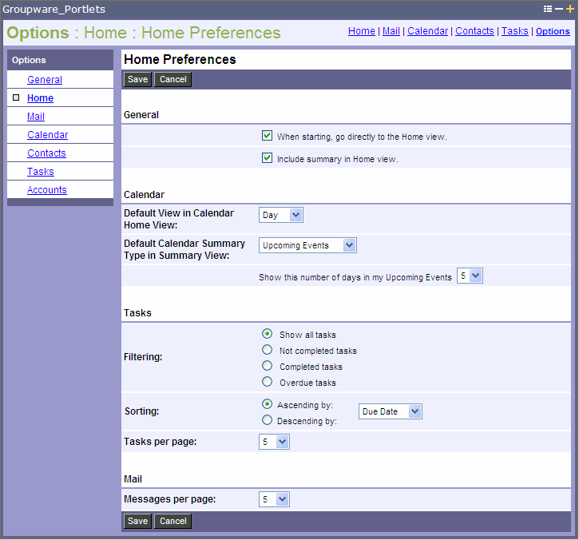Click the portlet list-view icon in the title bar
Viewport: 579px width, 540px height.
pos(548,9)
